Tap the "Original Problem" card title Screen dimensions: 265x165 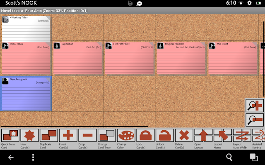[175, 44]
